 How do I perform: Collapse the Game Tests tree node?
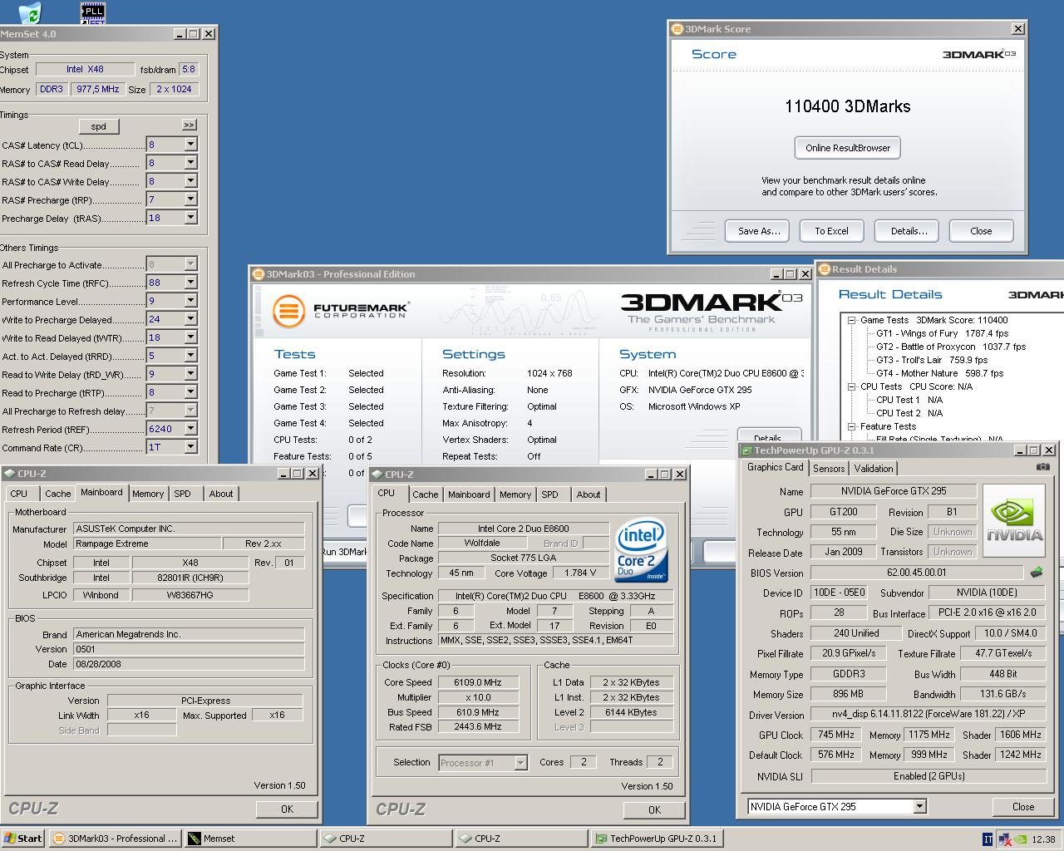[x=852, y=320]
